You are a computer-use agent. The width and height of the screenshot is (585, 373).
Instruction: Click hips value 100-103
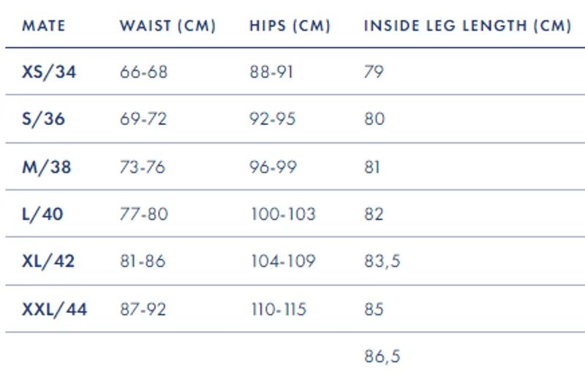(282, 214)
